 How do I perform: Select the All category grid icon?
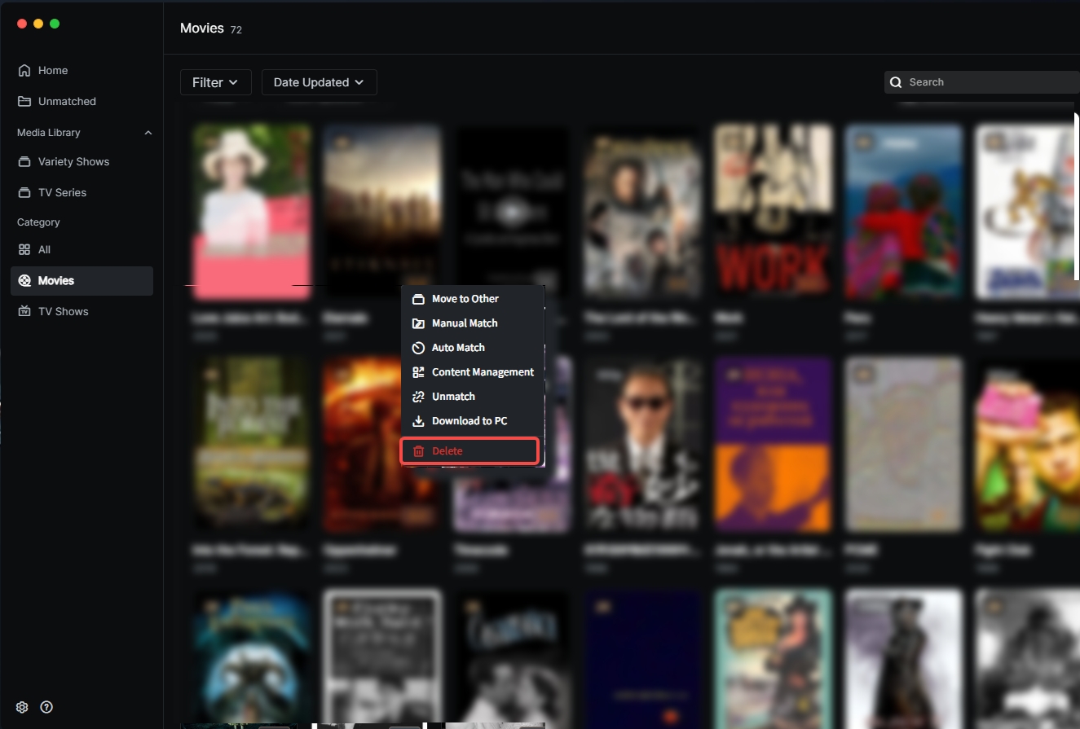[x=24, y=250]
